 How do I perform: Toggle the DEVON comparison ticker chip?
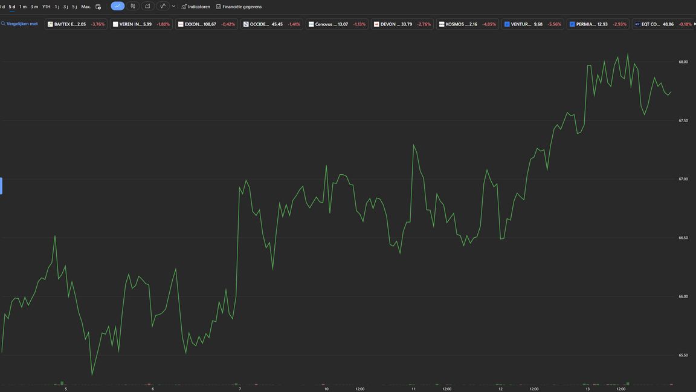pos(402,24)
